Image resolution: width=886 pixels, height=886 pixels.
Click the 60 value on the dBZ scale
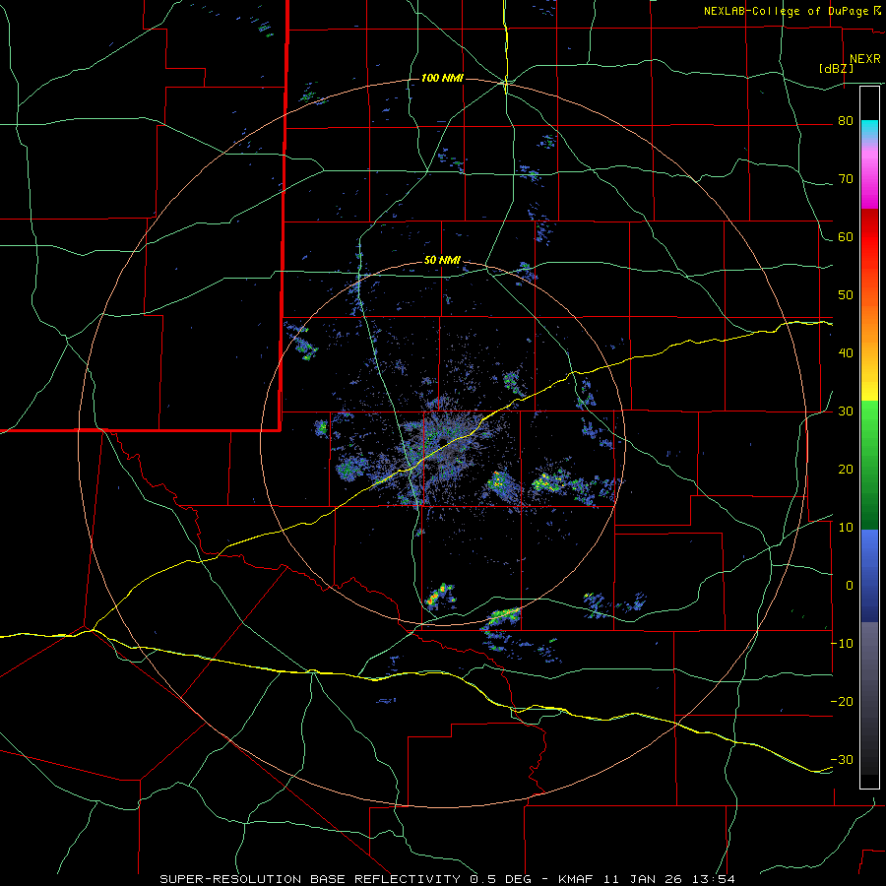pos(846,237)
